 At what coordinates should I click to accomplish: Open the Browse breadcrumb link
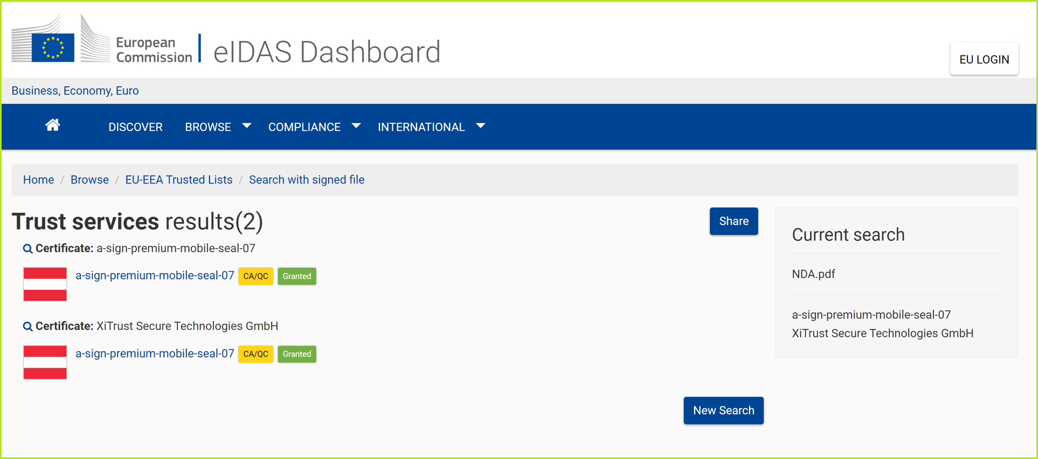click(x=89, y=180)
